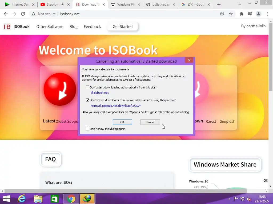Switch to the Windows Ph Wikipedia tab

tap(125, 5)
